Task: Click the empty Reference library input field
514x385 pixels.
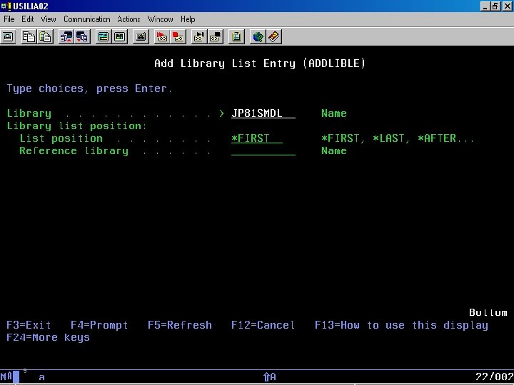Action: coord(263,150)
